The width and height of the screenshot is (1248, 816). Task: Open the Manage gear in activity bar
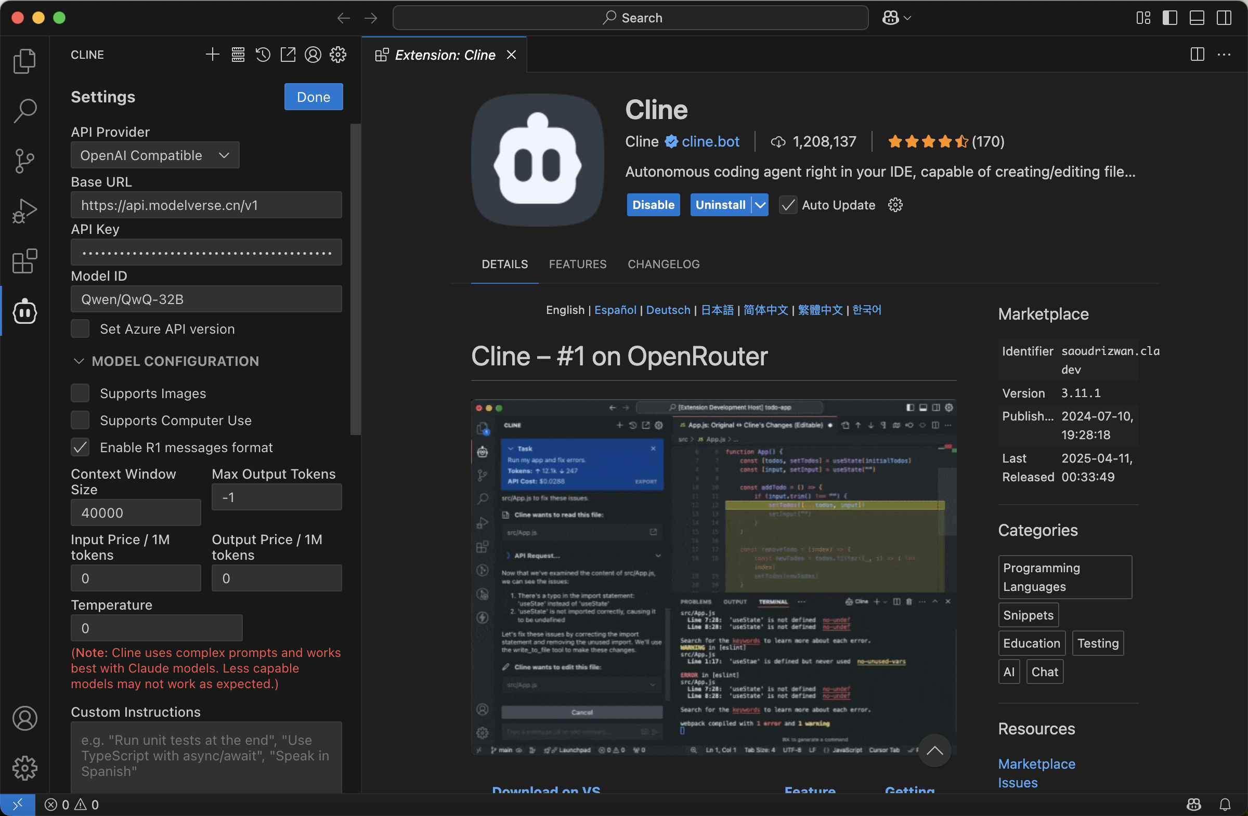pyautogui.click(x=24, y=768)
